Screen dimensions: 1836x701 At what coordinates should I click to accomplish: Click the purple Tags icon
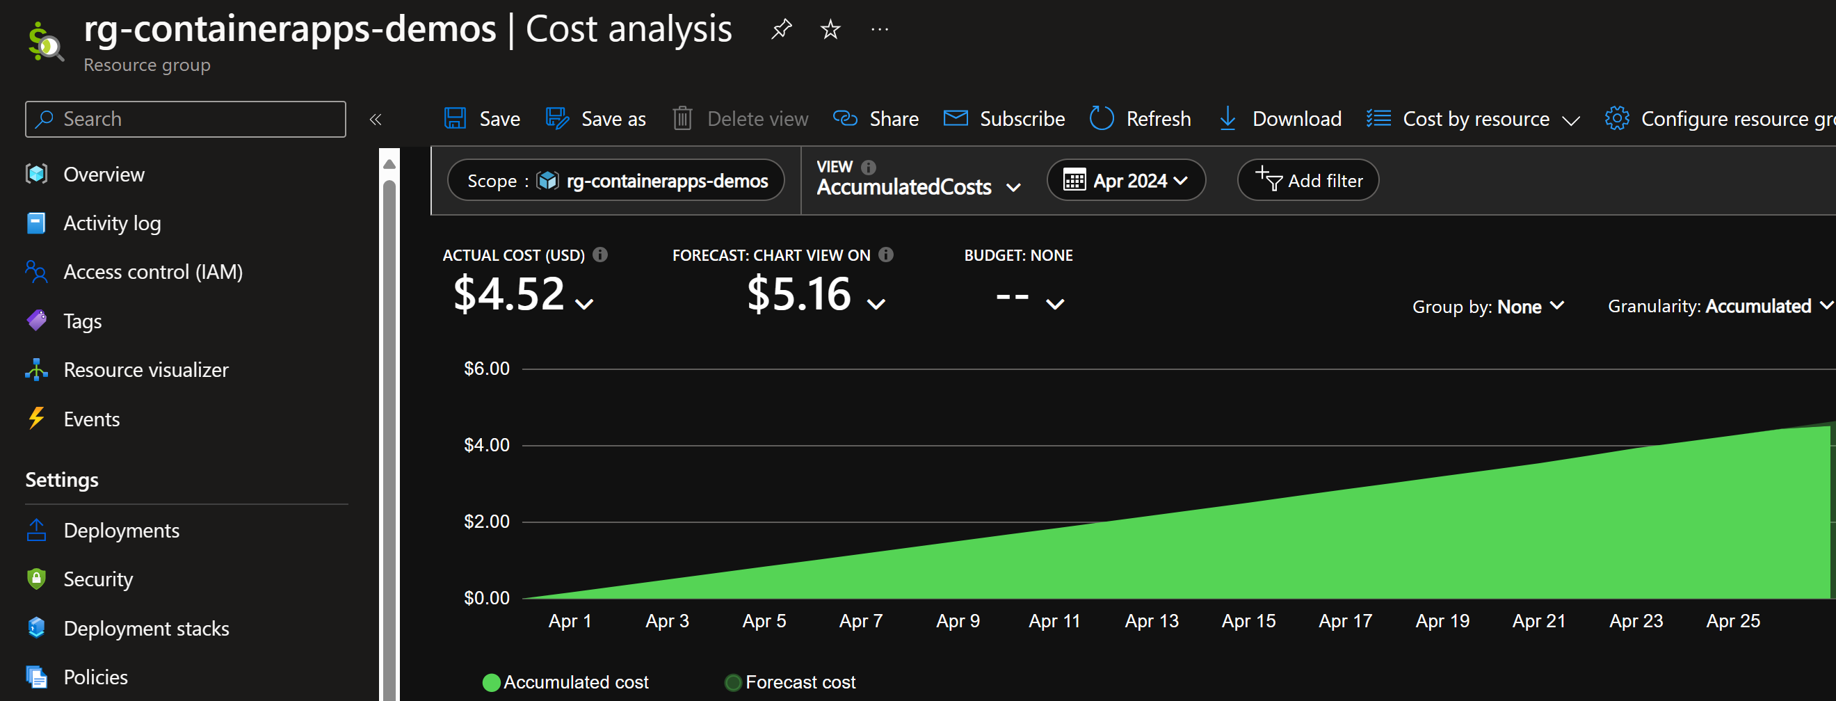tap(36, 321)
